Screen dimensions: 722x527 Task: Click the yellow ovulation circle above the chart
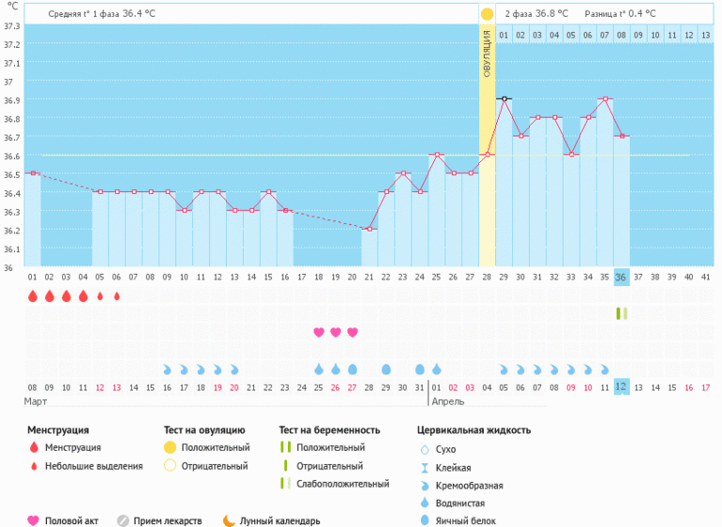coord(487,14)
